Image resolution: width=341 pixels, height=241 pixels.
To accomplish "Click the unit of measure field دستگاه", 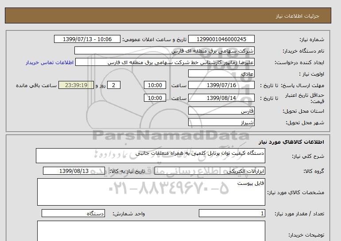I will pos(73,213).
